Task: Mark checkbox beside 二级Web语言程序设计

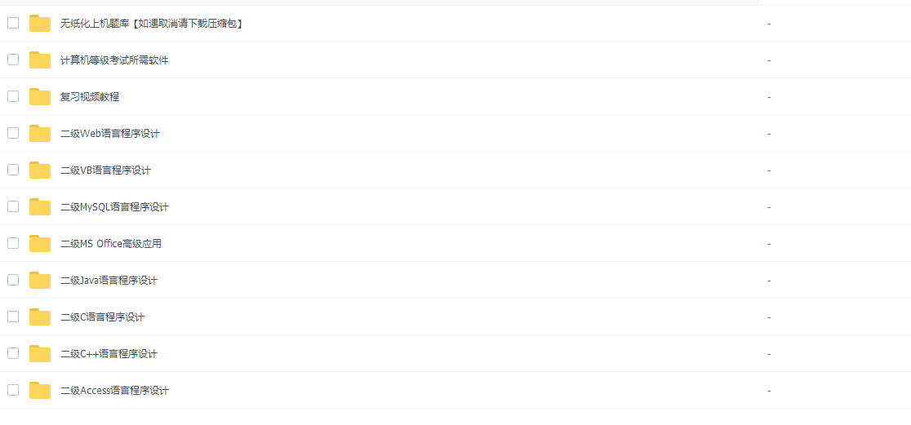Action: (13, 133)
